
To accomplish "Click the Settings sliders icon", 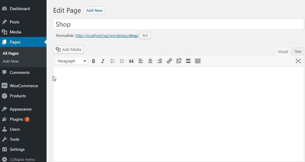I will 4,149.
